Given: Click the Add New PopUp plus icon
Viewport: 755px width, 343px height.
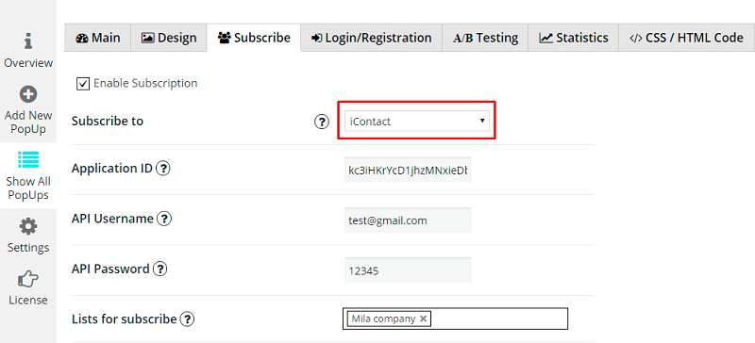Looking at the screenshot, I should pos(28,94).
